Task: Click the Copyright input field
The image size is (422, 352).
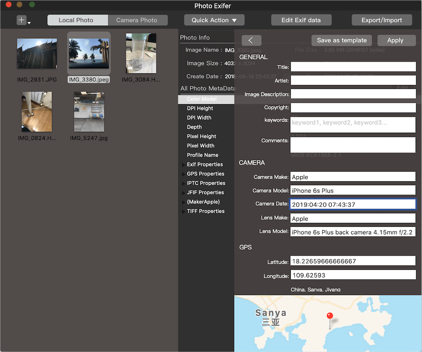Action: pyautogui.click(x=353, y=107)
